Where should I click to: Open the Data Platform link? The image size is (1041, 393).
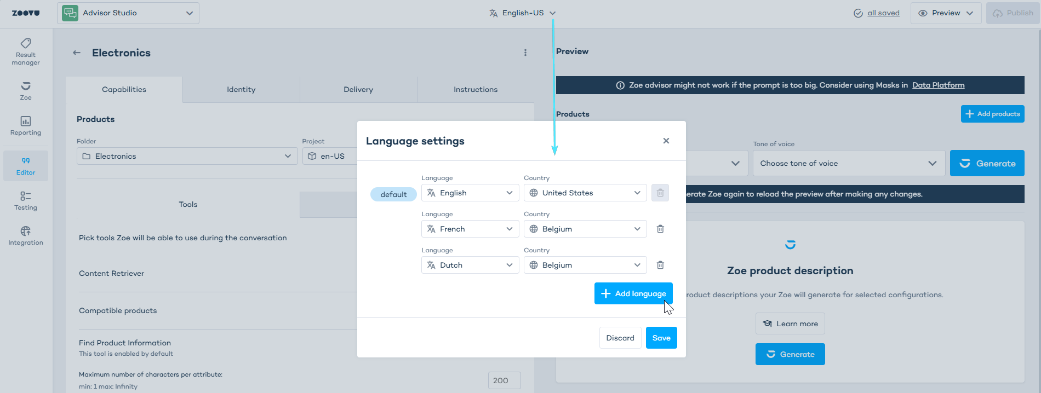tap(938, 85)
